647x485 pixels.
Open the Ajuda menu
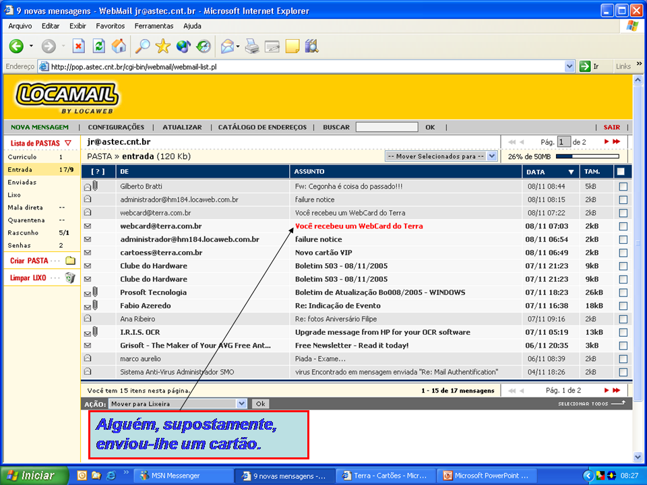coord(192,26)
